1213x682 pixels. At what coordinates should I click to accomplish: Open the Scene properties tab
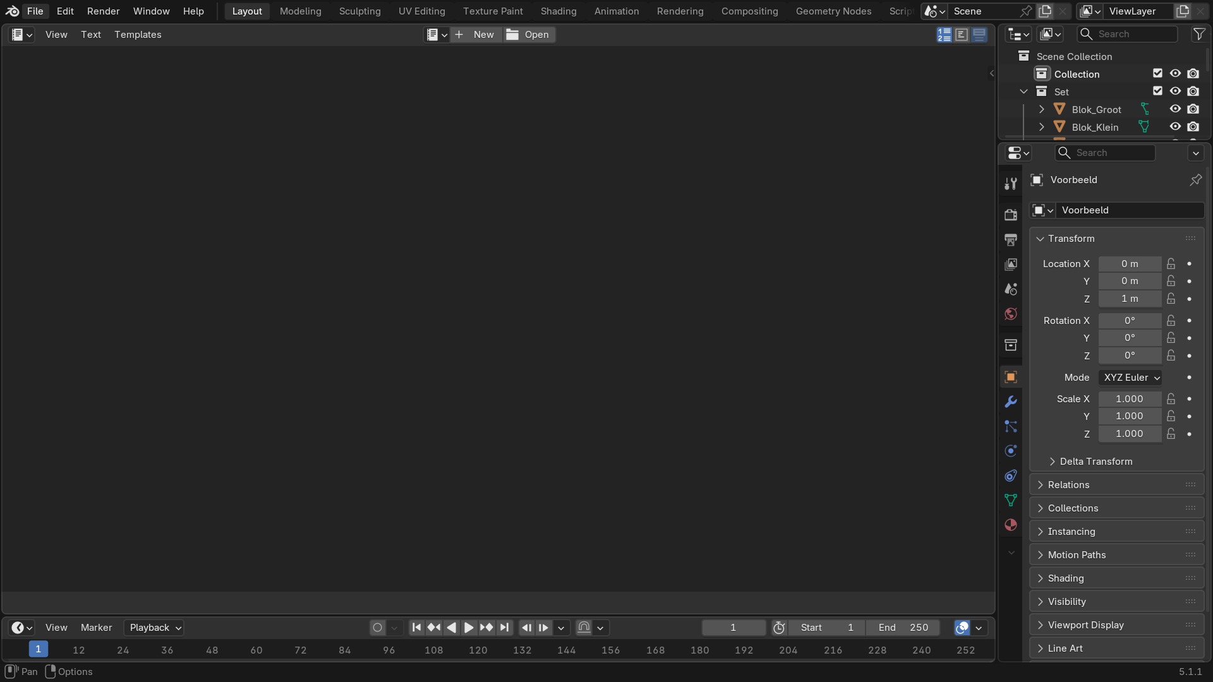(1011, 289)
